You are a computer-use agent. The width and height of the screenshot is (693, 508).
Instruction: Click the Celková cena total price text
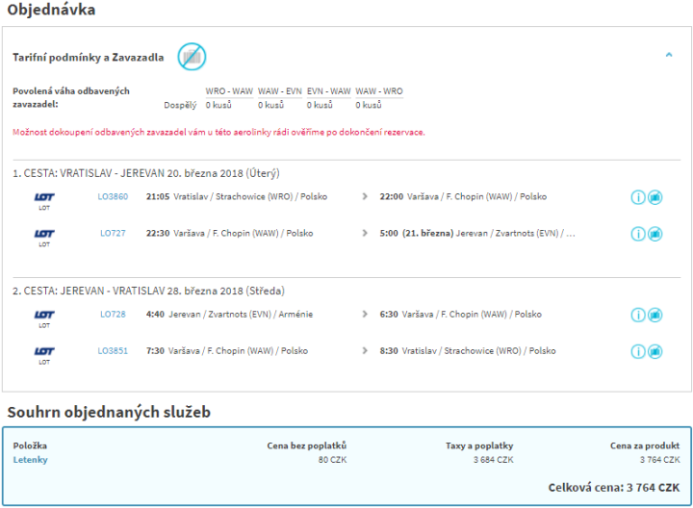click(613, 487)
